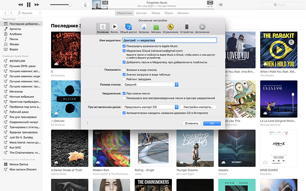Click the help question mark button
306x191 pixels.
coord(87,123)
